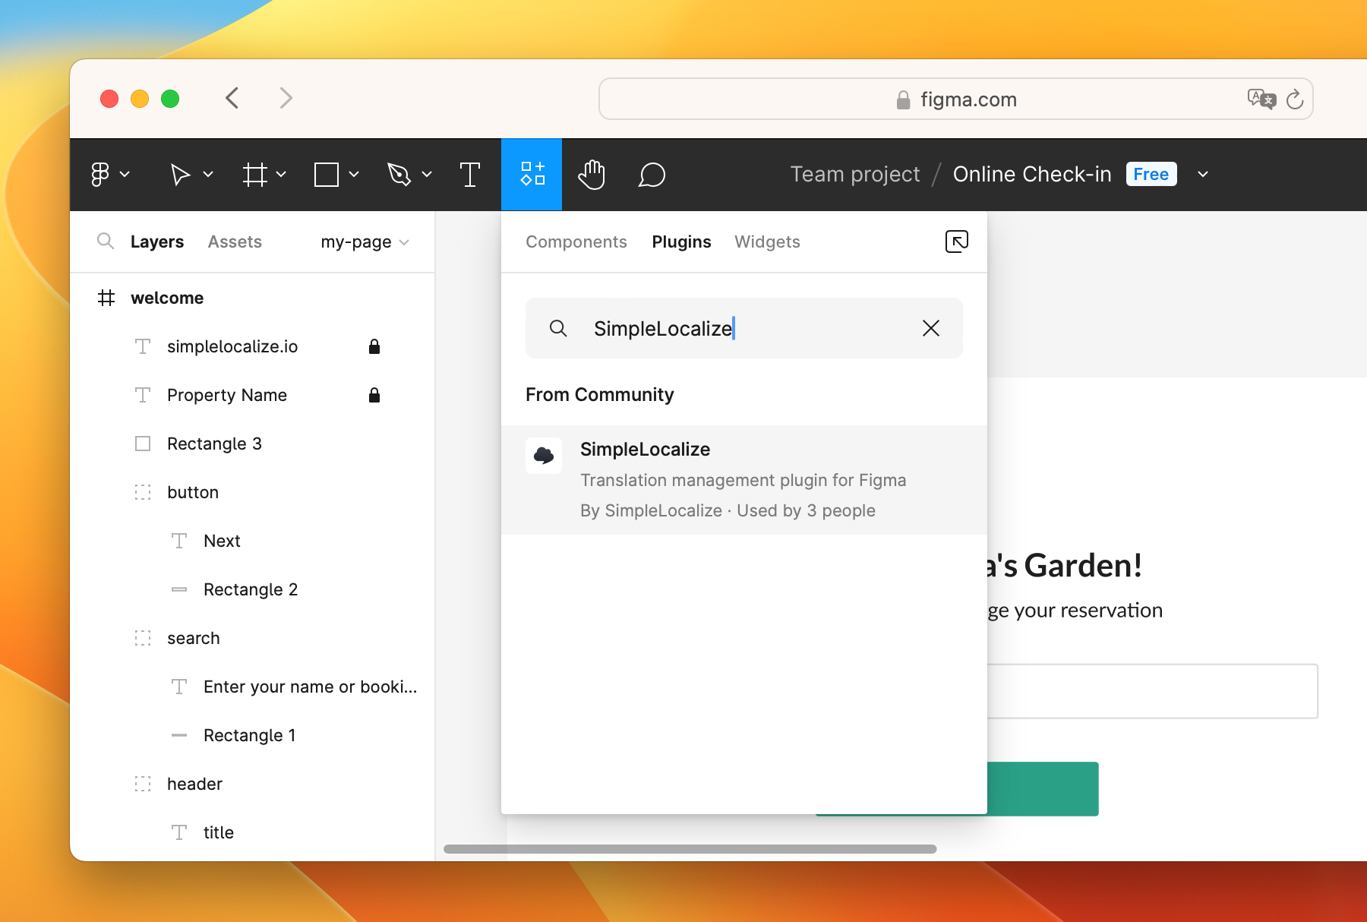Clear the plugin search field
The height and width of the screenshot is (922, 1367).
click(x=931, y=328)
